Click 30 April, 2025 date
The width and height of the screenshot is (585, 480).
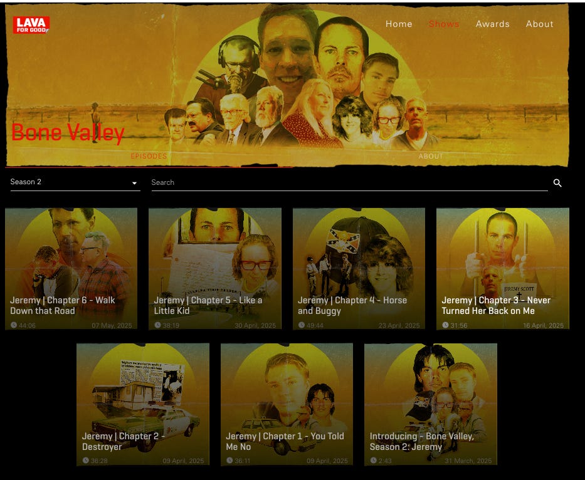(255, 326)
